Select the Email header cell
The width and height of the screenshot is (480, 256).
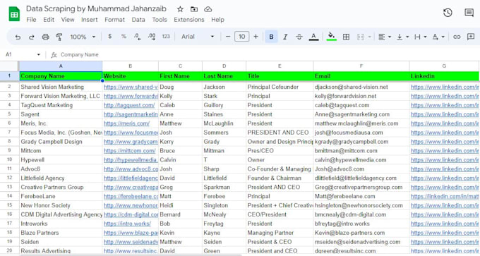point(361,76)
